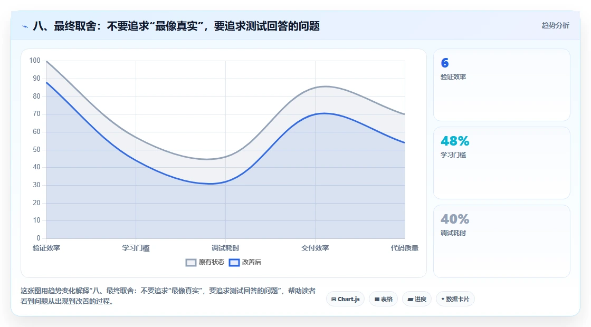Click the sparkle icon in 数据卡片 tag
This screenshot has height=327, width=591.
pos(443,299)
